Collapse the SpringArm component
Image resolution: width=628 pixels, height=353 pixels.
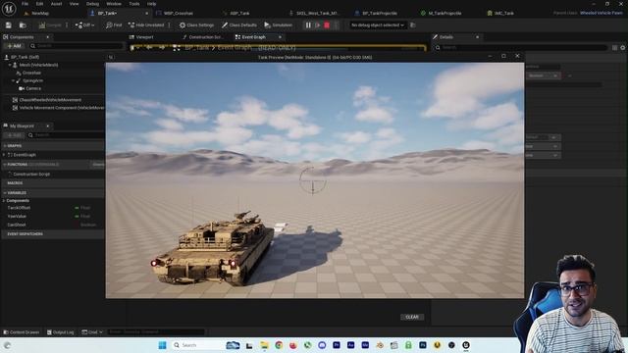coord(13,80)
